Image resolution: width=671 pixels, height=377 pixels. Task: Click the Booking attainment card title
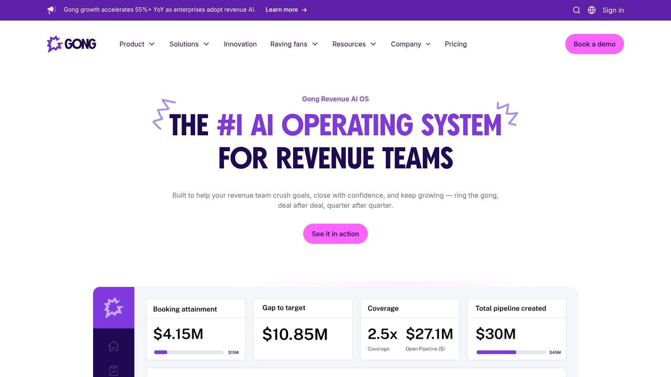(185, 309)
